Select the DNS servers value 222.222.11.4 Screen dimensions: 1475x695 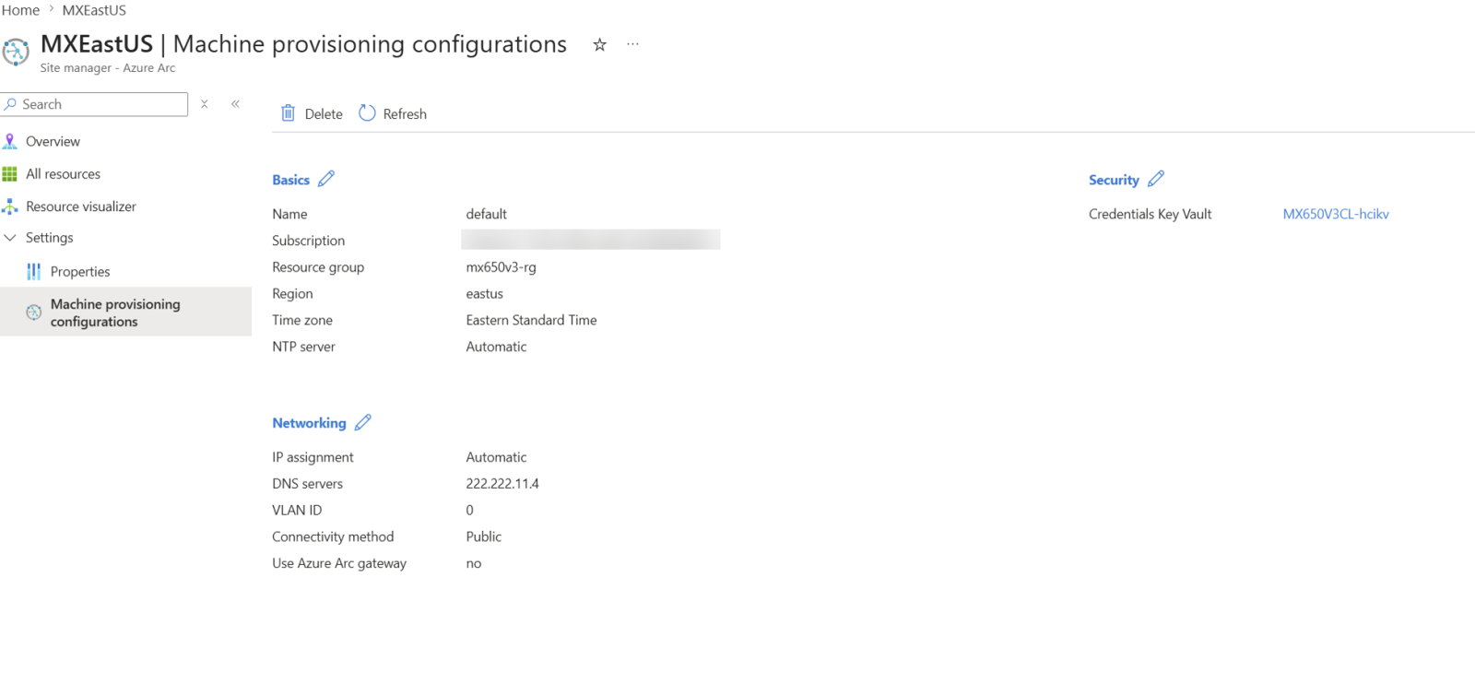click(502, 484)
